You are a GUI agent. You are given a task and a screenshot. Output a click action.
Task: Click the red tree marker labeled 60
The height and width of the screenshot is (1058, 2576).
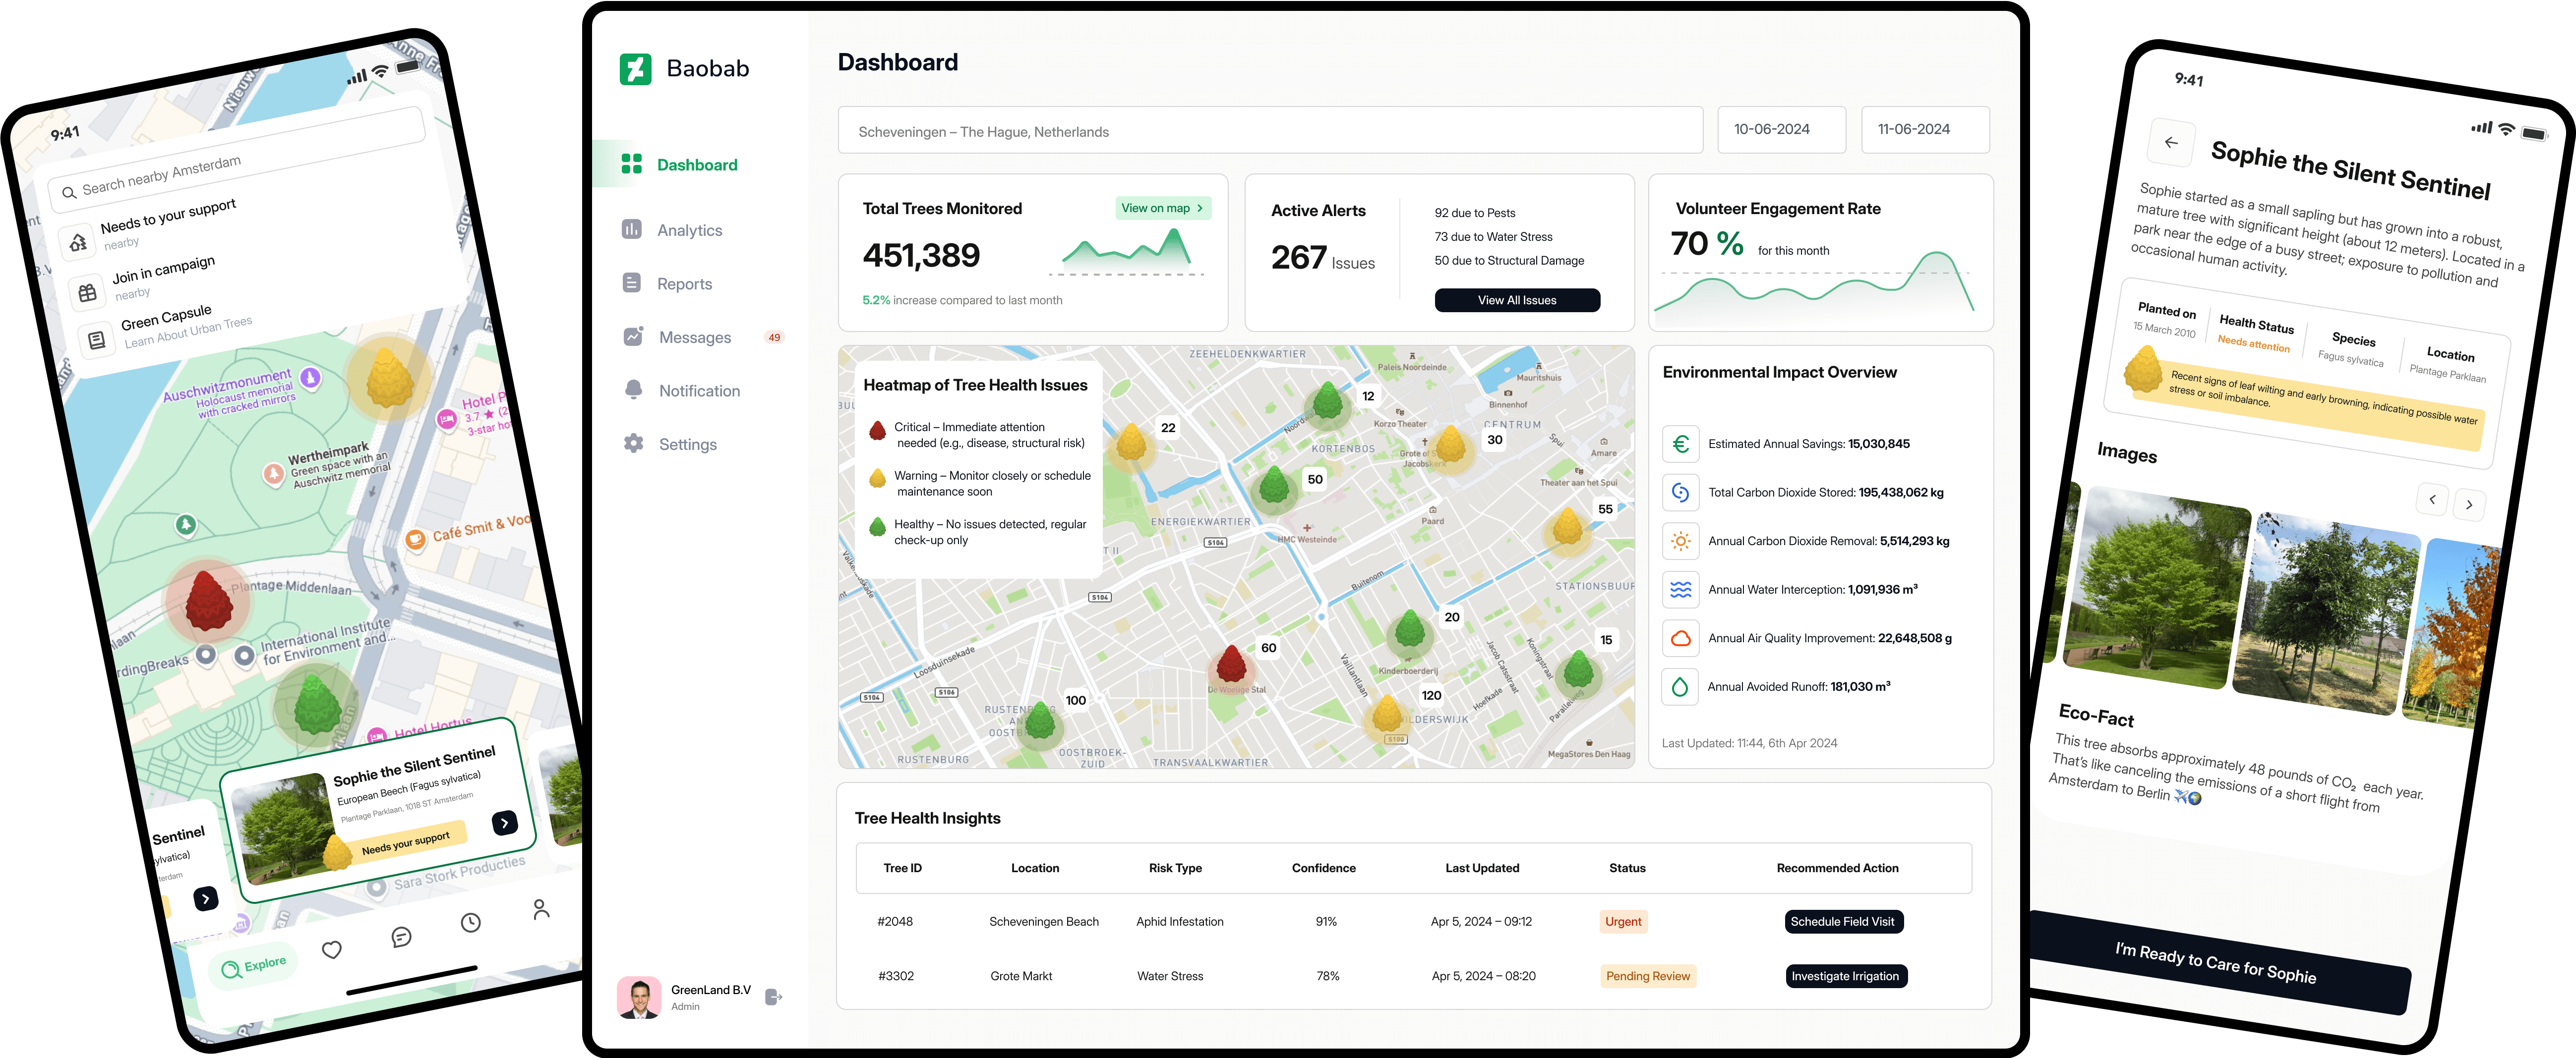point(1231,666)
